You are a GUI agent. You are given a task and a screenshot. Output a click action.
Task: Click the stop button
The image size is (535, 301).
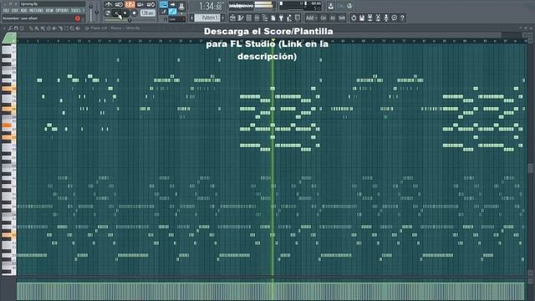125,13
